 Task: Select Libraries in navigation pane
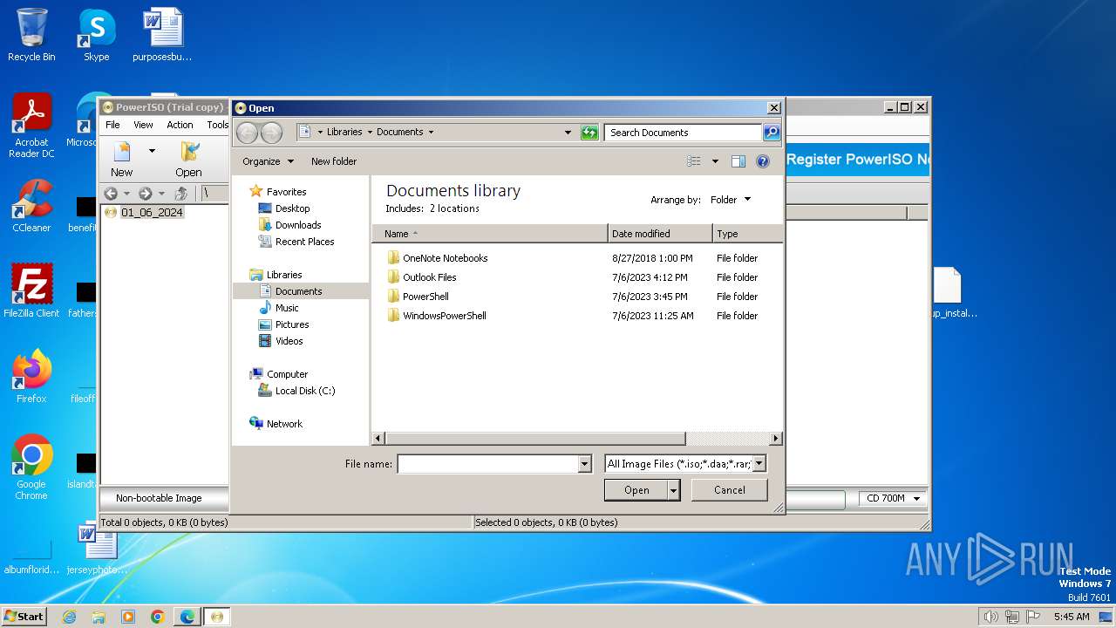[284, 275]
